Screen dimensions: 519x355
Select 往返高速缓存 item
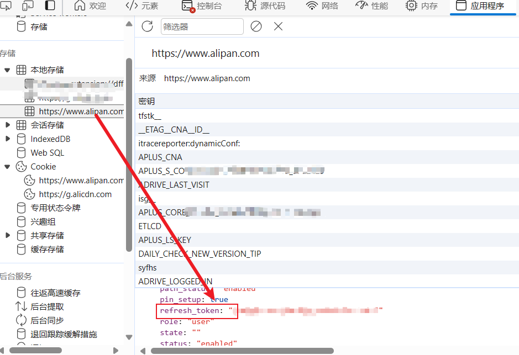(x=55, y=293)
